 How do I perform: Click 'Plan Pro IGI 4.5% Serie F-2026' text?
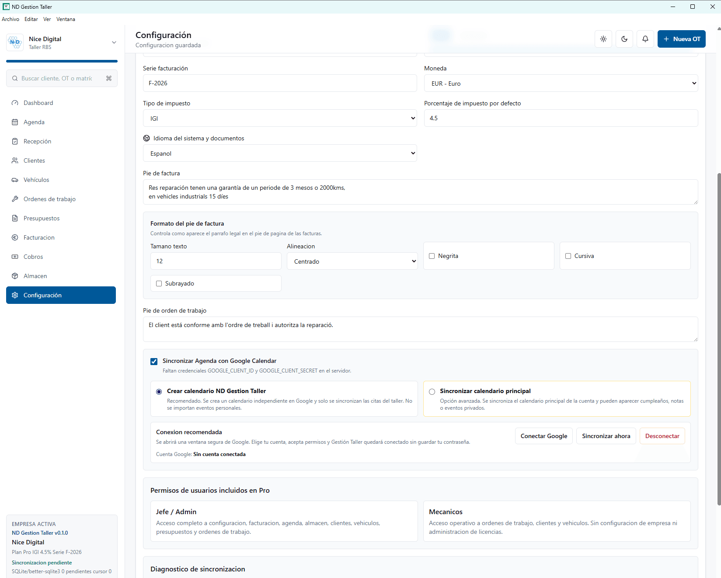point(47,552)
